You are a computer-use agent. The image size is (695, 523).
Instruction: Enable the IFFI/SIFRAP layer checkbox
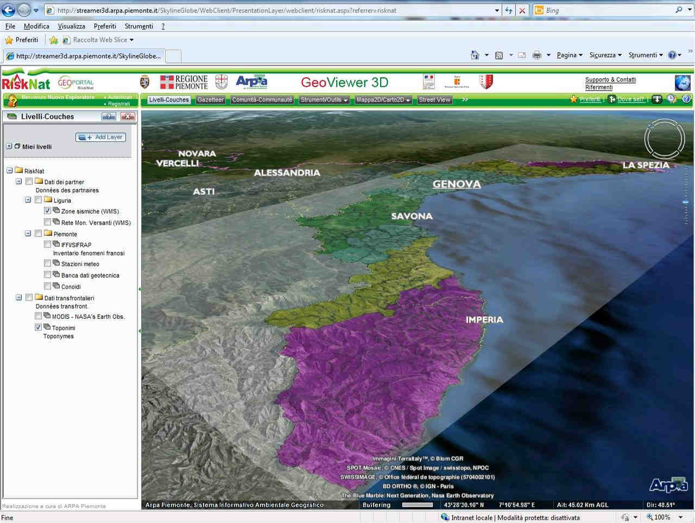coord(48,244)
